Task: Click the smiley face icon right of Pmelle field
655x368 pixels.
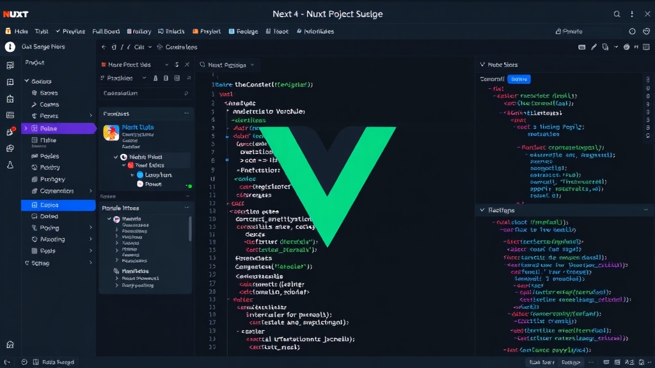Action: click(x=646, y=31)
